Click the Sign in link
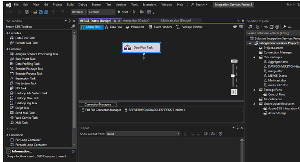Image resolution: width=300 pixels, height=162 pixels. [x=291, y=4]
